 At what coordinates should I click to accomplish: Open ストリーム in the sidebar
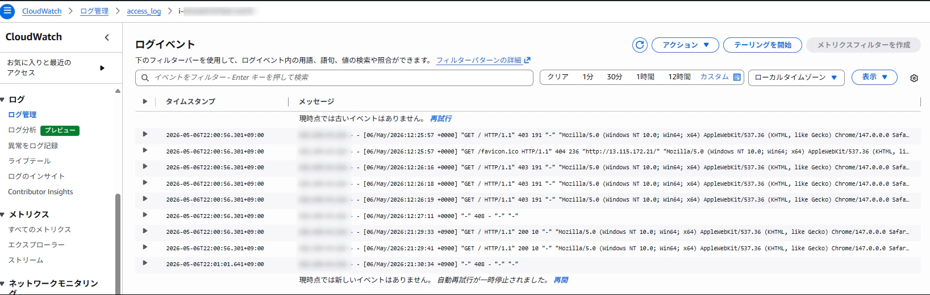(x=26, y=260)
